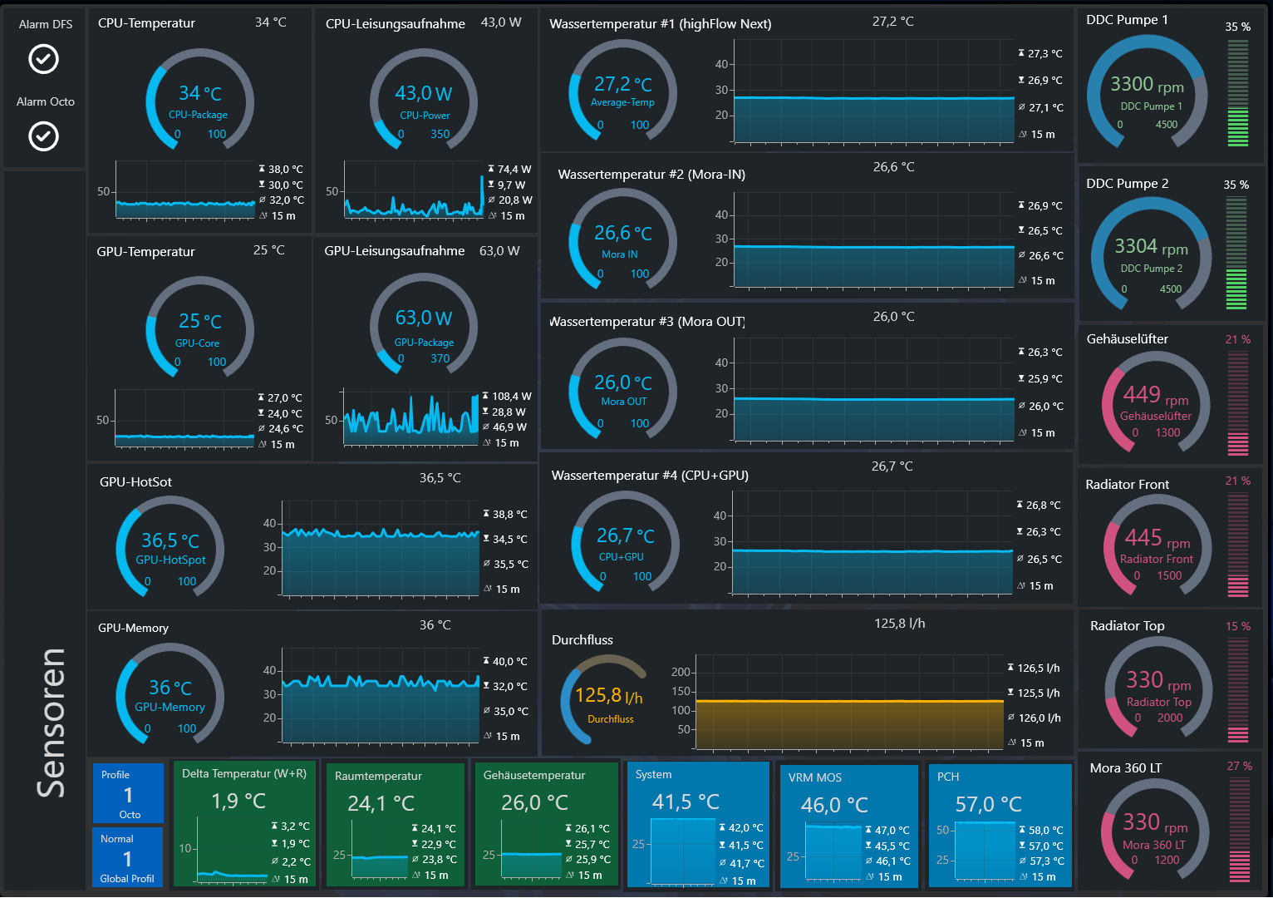The width and height of the screenshot is (1273, 898).
Task: Click the Radiator Top 330 rpm gauge
Action: coord(1160,688)
